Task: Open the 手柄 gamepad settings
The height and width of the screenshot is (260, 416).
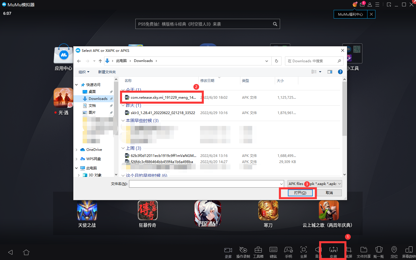Action: (288, 252)
